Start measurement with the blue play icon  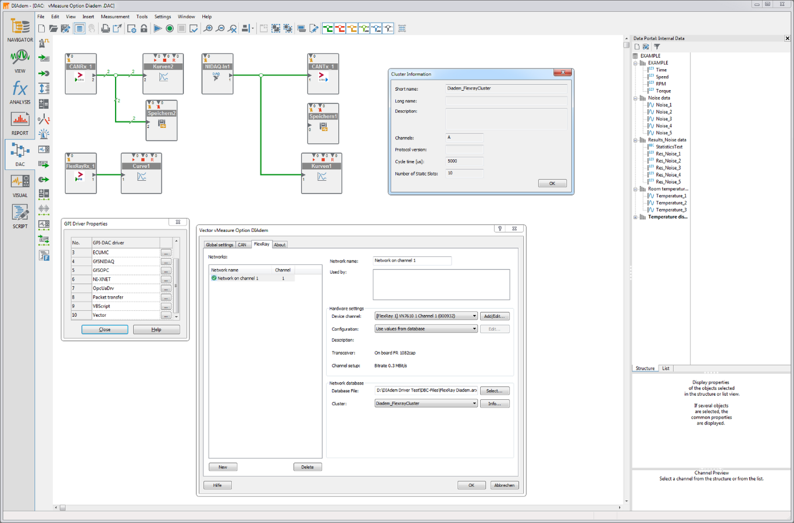(x=158, y=28)
